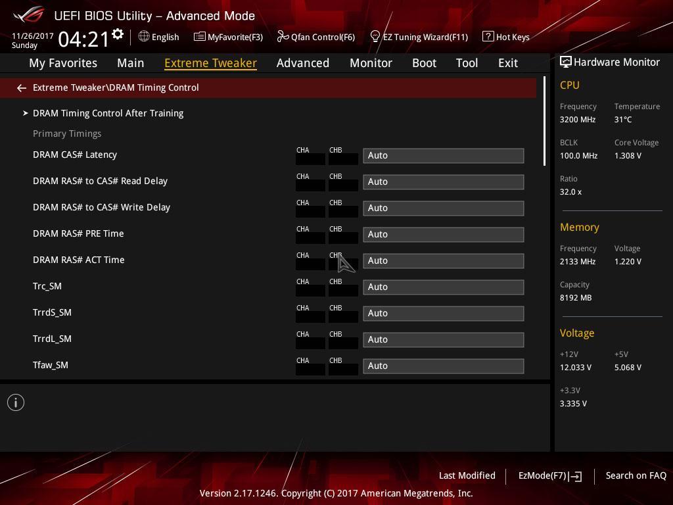Select DRAM RAS# to CAS# Read Delay label
Screen dimensions: 673x505
coord(100,181)
